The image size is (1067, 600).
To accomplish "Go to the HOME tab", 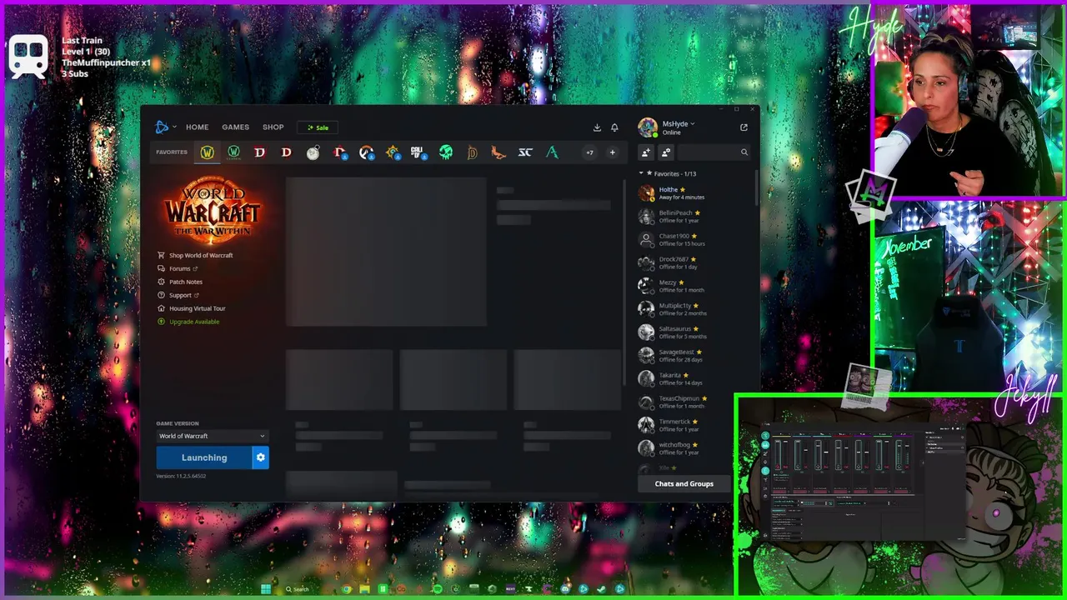I will tap(198, 127).
